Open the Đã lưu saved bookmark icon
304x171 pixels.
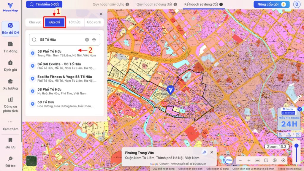(10, 142)
